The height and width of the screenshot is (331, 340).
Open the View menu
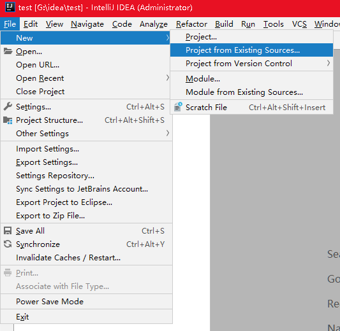pyautogui.click(x=54, y=24)
